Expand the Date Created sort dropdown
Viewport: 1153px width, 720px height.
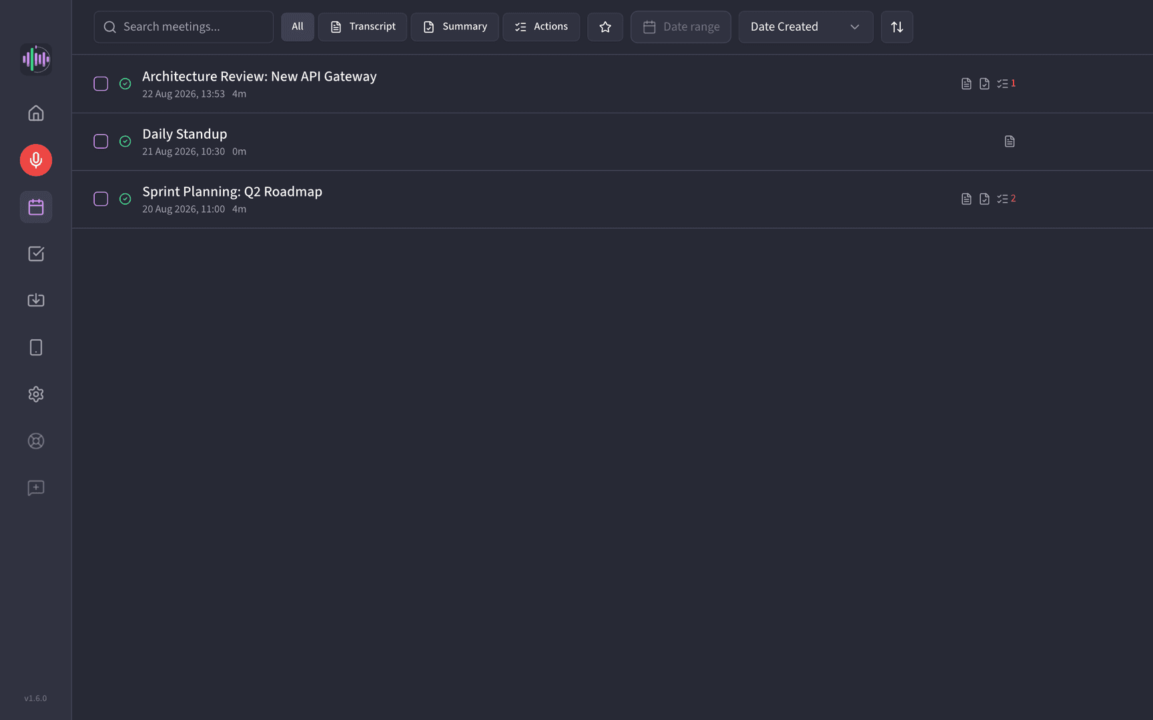pyautogui.click(x=805, y=27)
